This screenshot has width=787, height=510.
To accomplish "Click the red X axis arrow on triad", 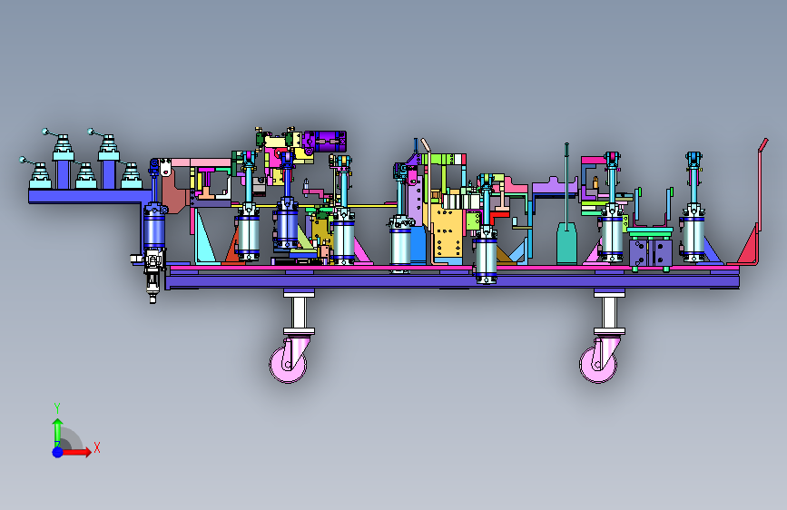I will tap(78, 452).
